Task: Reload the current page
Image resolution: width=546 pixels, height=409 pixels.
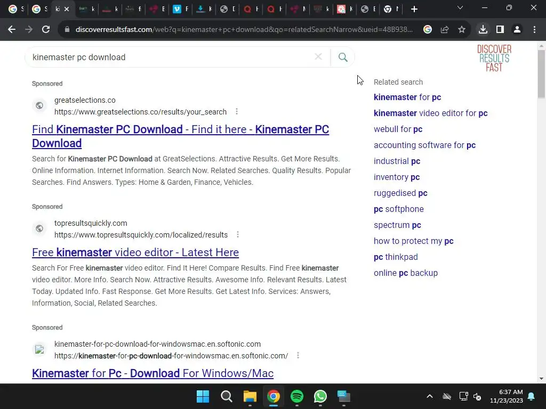Action: tap(46, 30)
